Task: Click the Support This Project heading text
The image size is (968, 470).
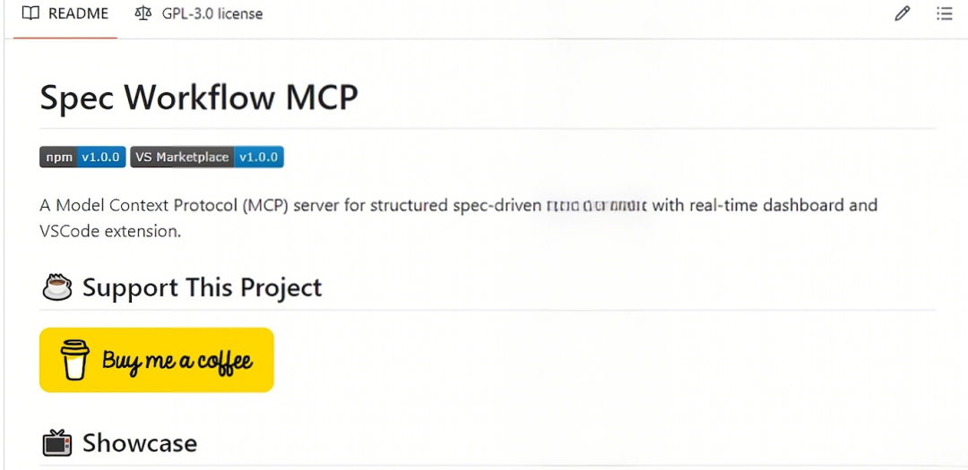Action: click(202, 287)
